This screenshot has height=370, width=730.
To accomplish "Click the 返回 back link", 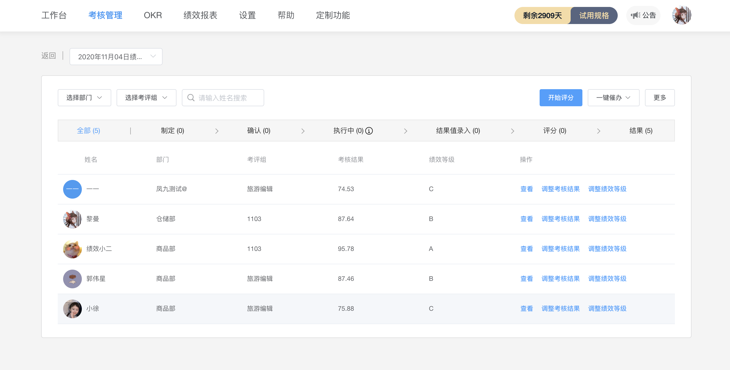I will [48, 56].
